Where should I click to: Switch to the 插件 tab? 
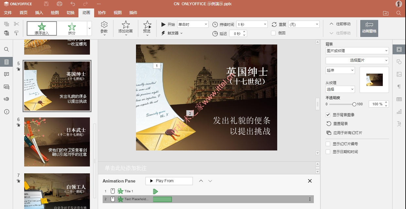(133, 13)
